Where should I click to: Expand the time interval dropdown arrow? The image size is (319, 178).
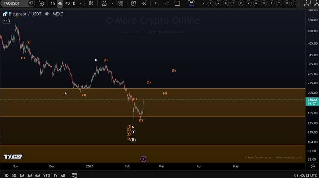pos(80,4)
